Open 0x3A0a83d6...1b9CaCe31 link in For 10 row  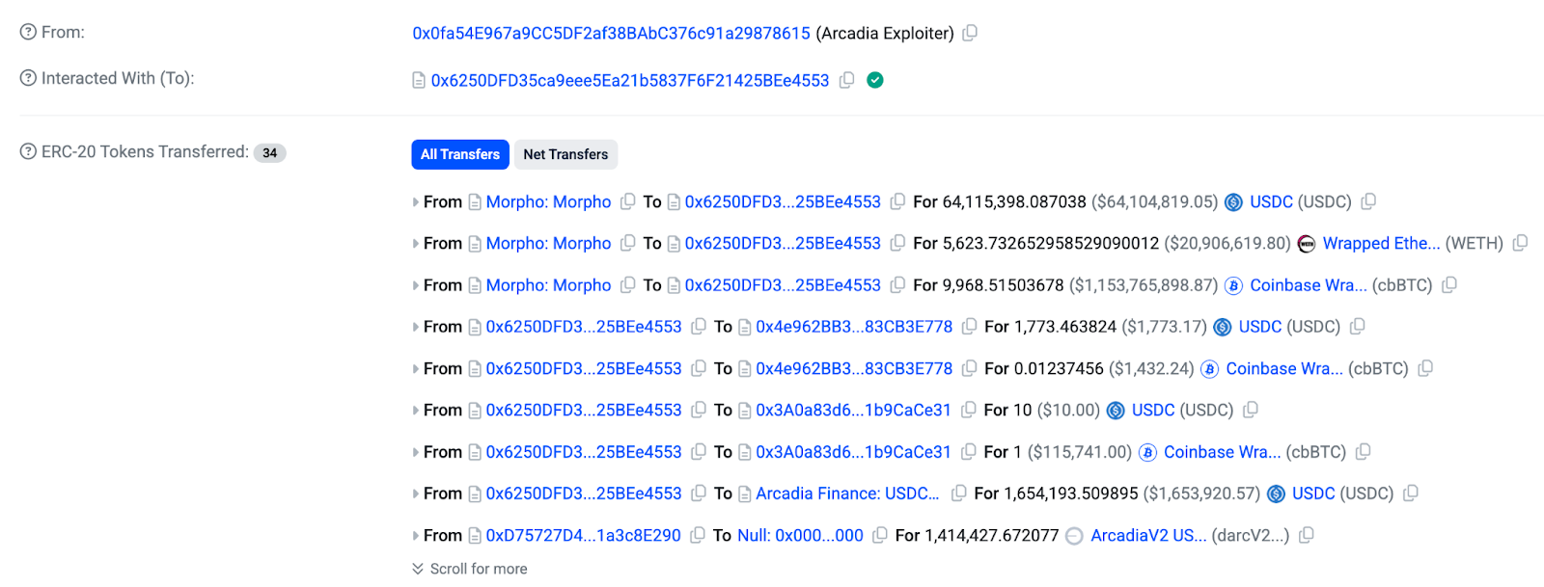tap(853, 410)
